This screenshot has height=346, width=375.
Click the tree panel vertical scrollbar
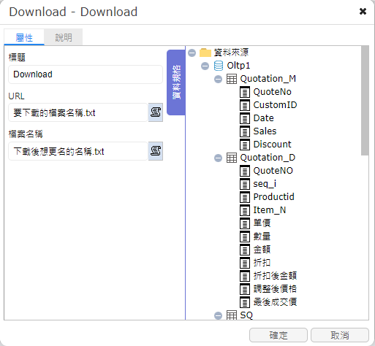pyautogui.click(x=365, y=100)
